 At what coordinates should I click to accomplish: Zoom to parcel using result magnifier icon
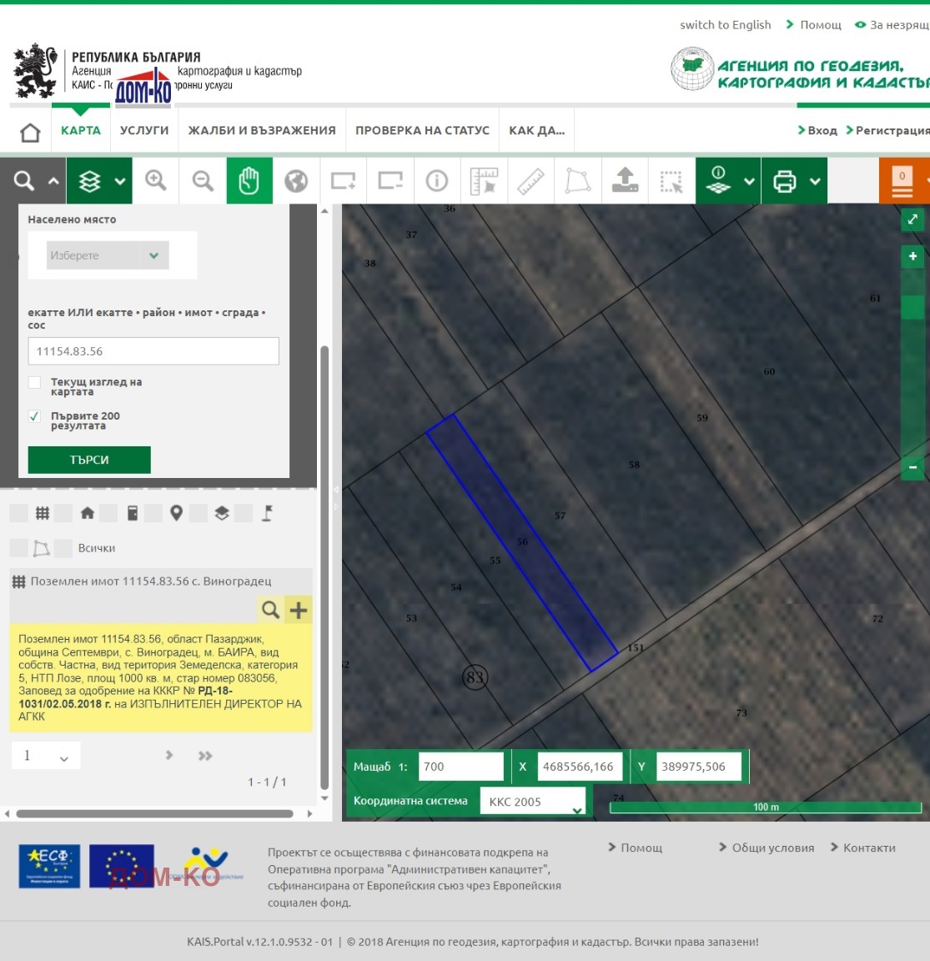(x=270, y=610)
